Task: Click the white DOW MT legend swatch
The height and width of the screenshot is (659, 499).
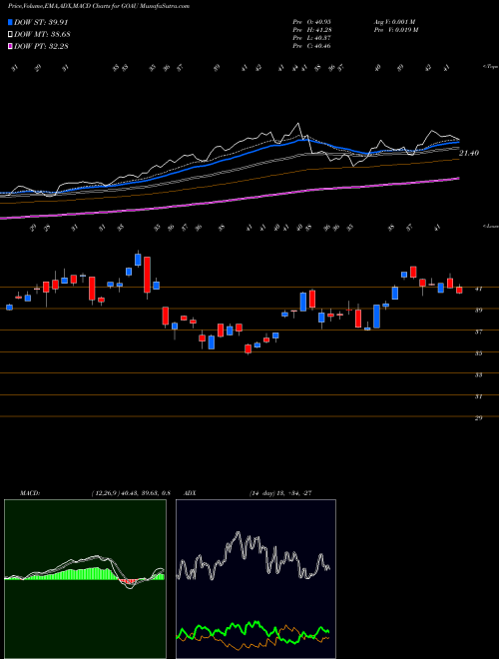Action: point(11,34)
